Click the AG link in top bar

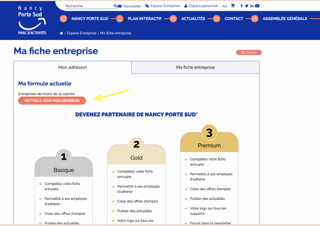(225, 6)
